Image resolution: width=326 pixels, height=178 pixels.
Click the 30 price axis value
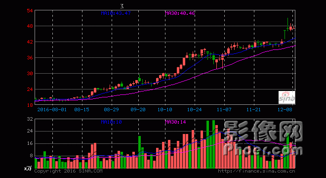point(30,74)
